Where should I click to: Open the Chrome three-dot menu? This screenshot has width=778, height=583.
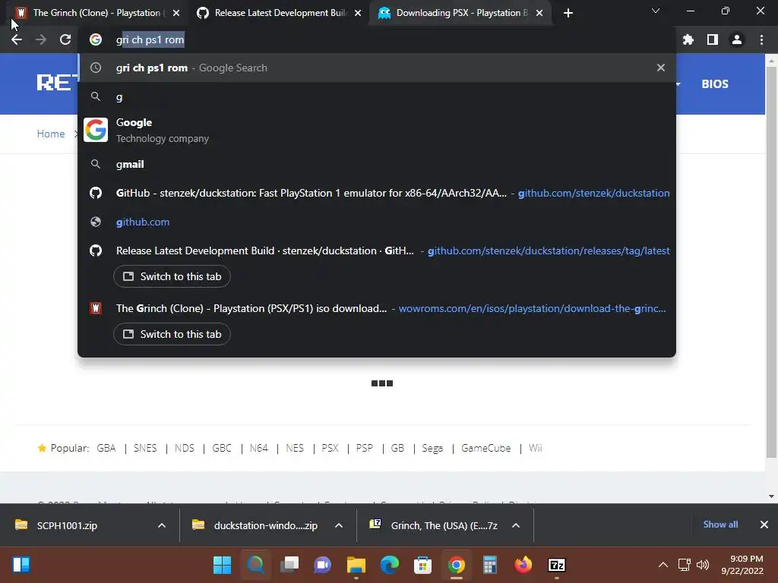point(761,39)
